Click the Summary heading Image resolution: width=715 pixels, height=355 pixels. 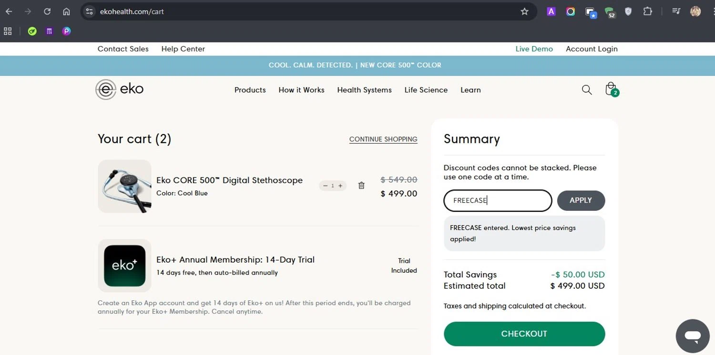click(472, 139)
